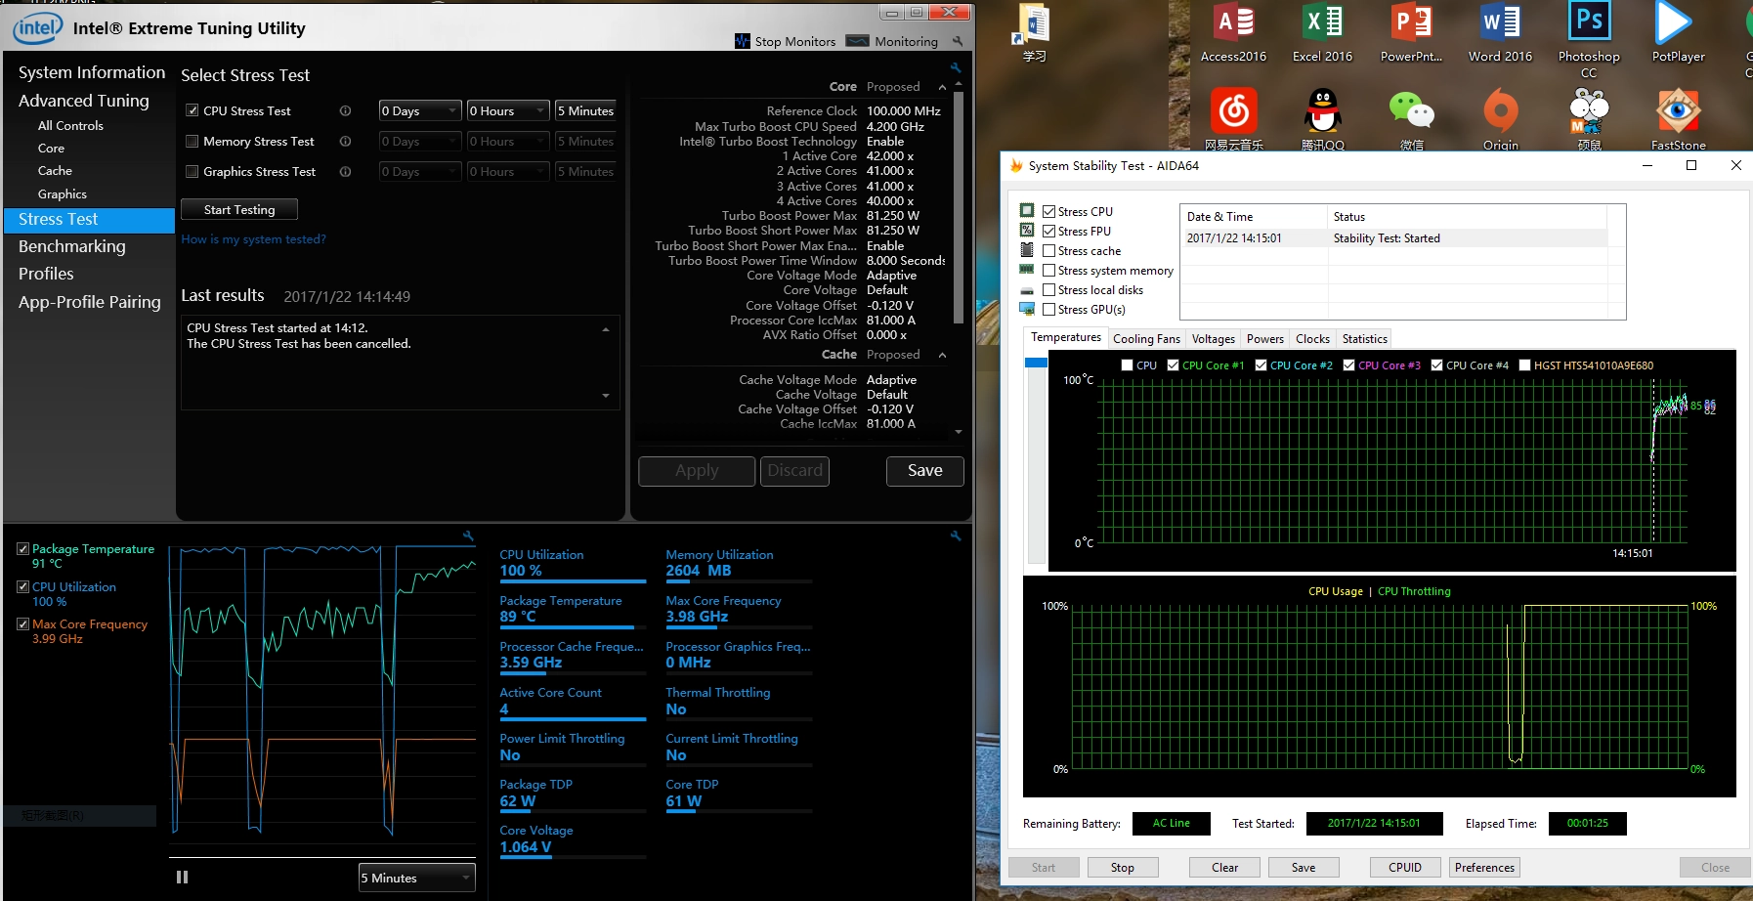Click the graph time range combo box

pos(416,878)
